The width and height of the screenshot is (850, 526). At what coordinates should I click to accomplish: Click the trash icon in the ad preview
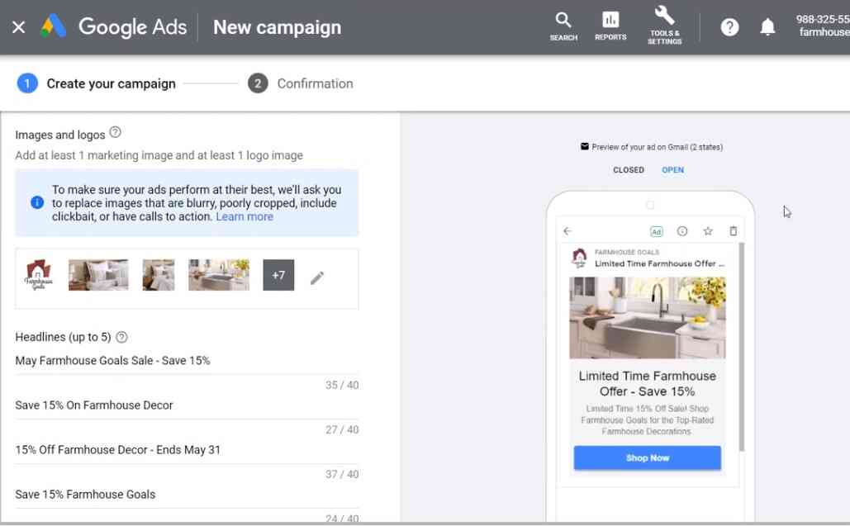733,231
